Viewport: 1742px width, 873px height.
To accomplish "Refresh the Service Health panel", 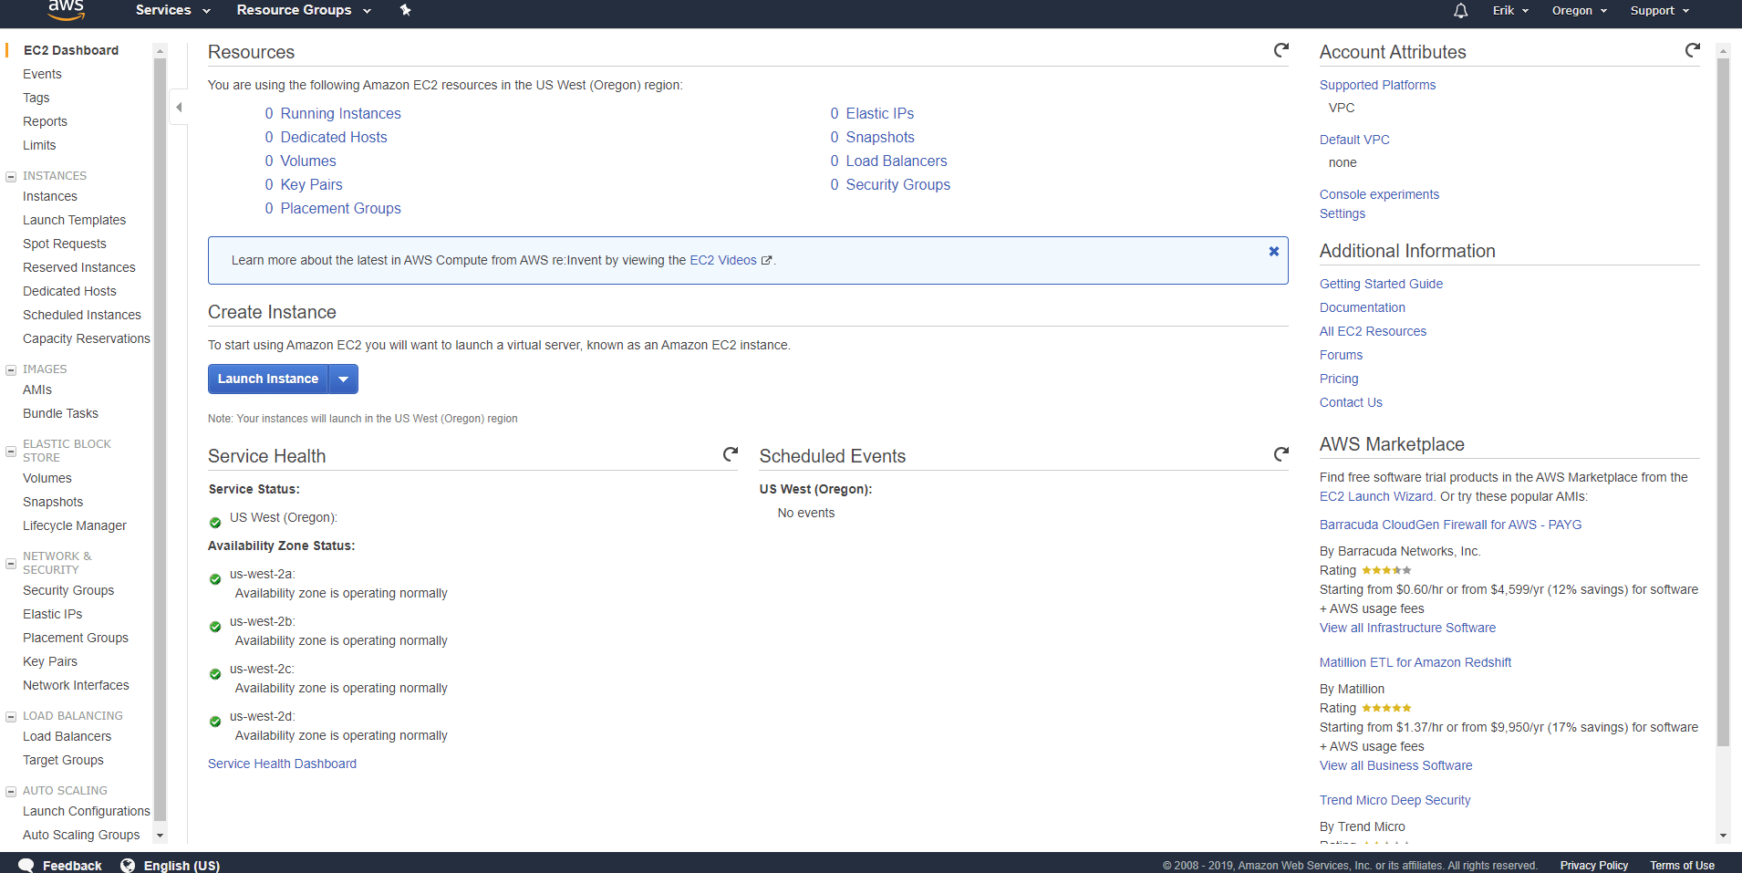I will tap(731, 453).
